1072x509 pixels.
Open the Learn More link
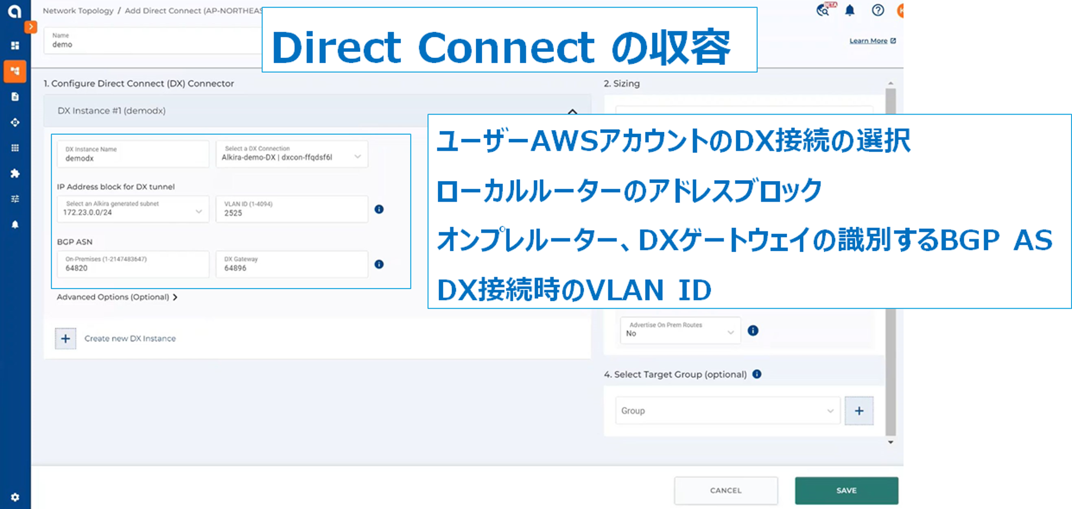[x=872, y=41]
